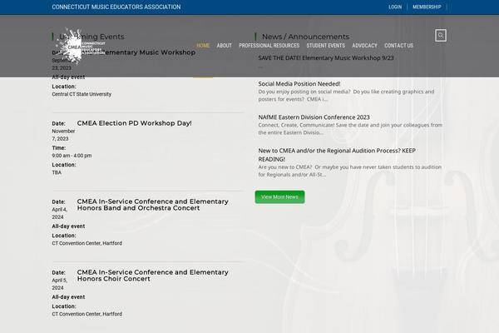The image size is (499, 333).
Task: Click 'CT Convention Center, Hartford' under April 5 event
Action: [86, 314]
